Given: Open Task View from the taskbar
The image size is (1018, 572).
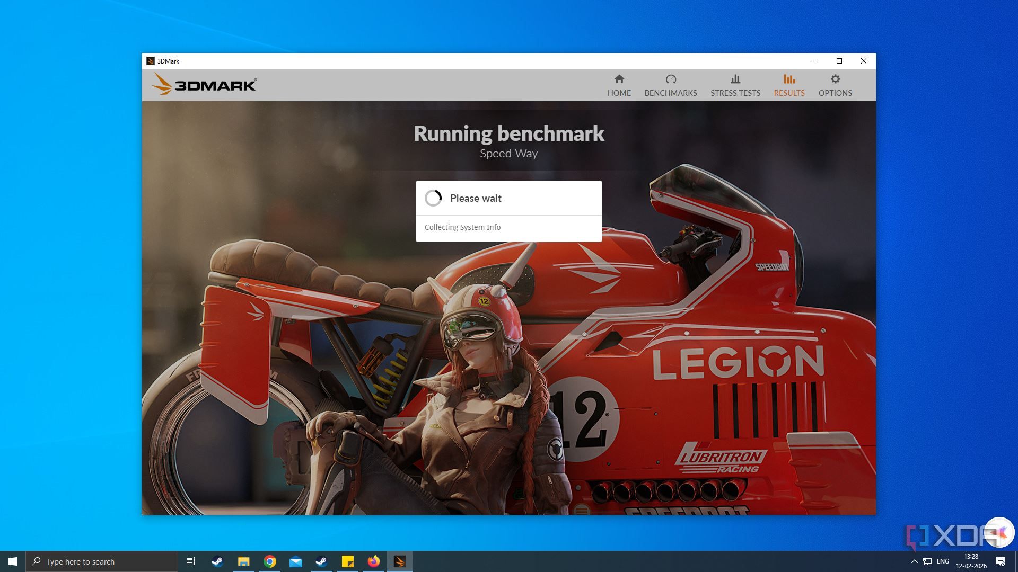Looking at the screenshot, I should [191, 561].
